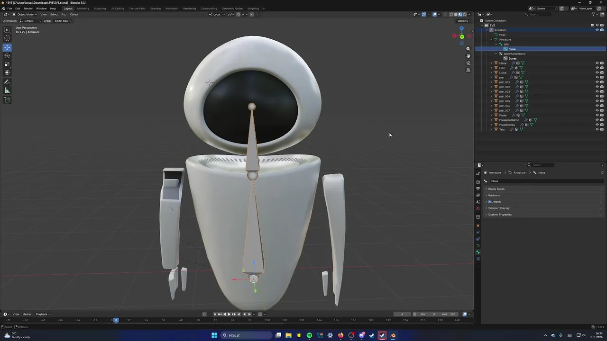Toggle the EVE collection exclude checkbox
This screenshot has width=607, height=341.
(x=592, y=25)
